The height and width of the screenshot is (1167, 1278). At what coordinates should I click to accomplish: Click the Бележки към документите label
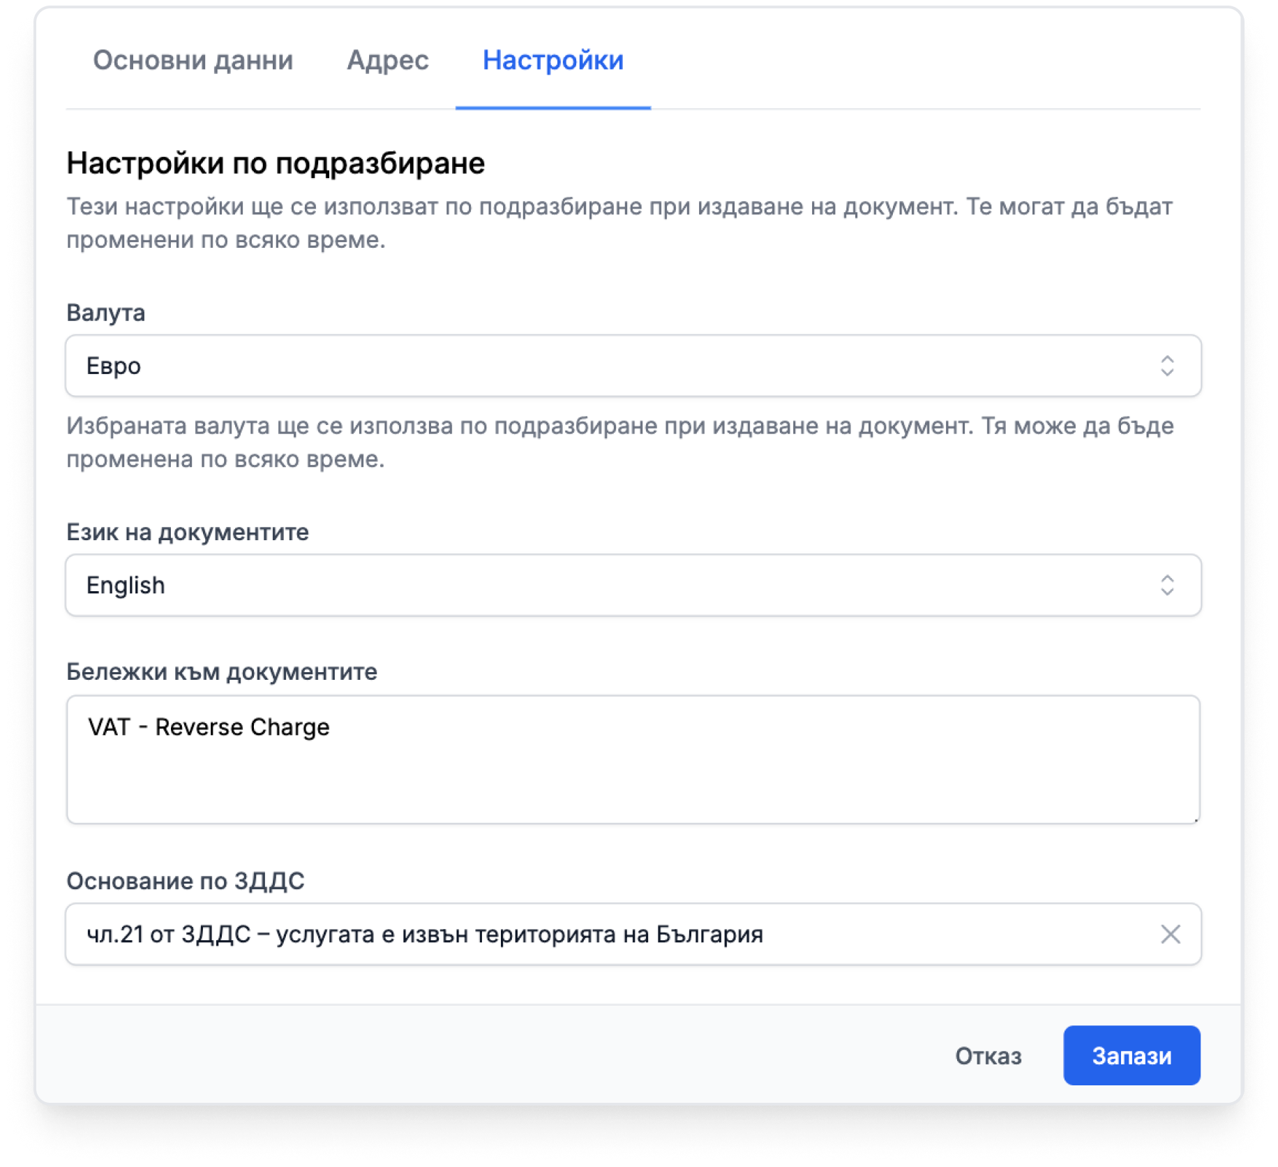click(221, 672)
